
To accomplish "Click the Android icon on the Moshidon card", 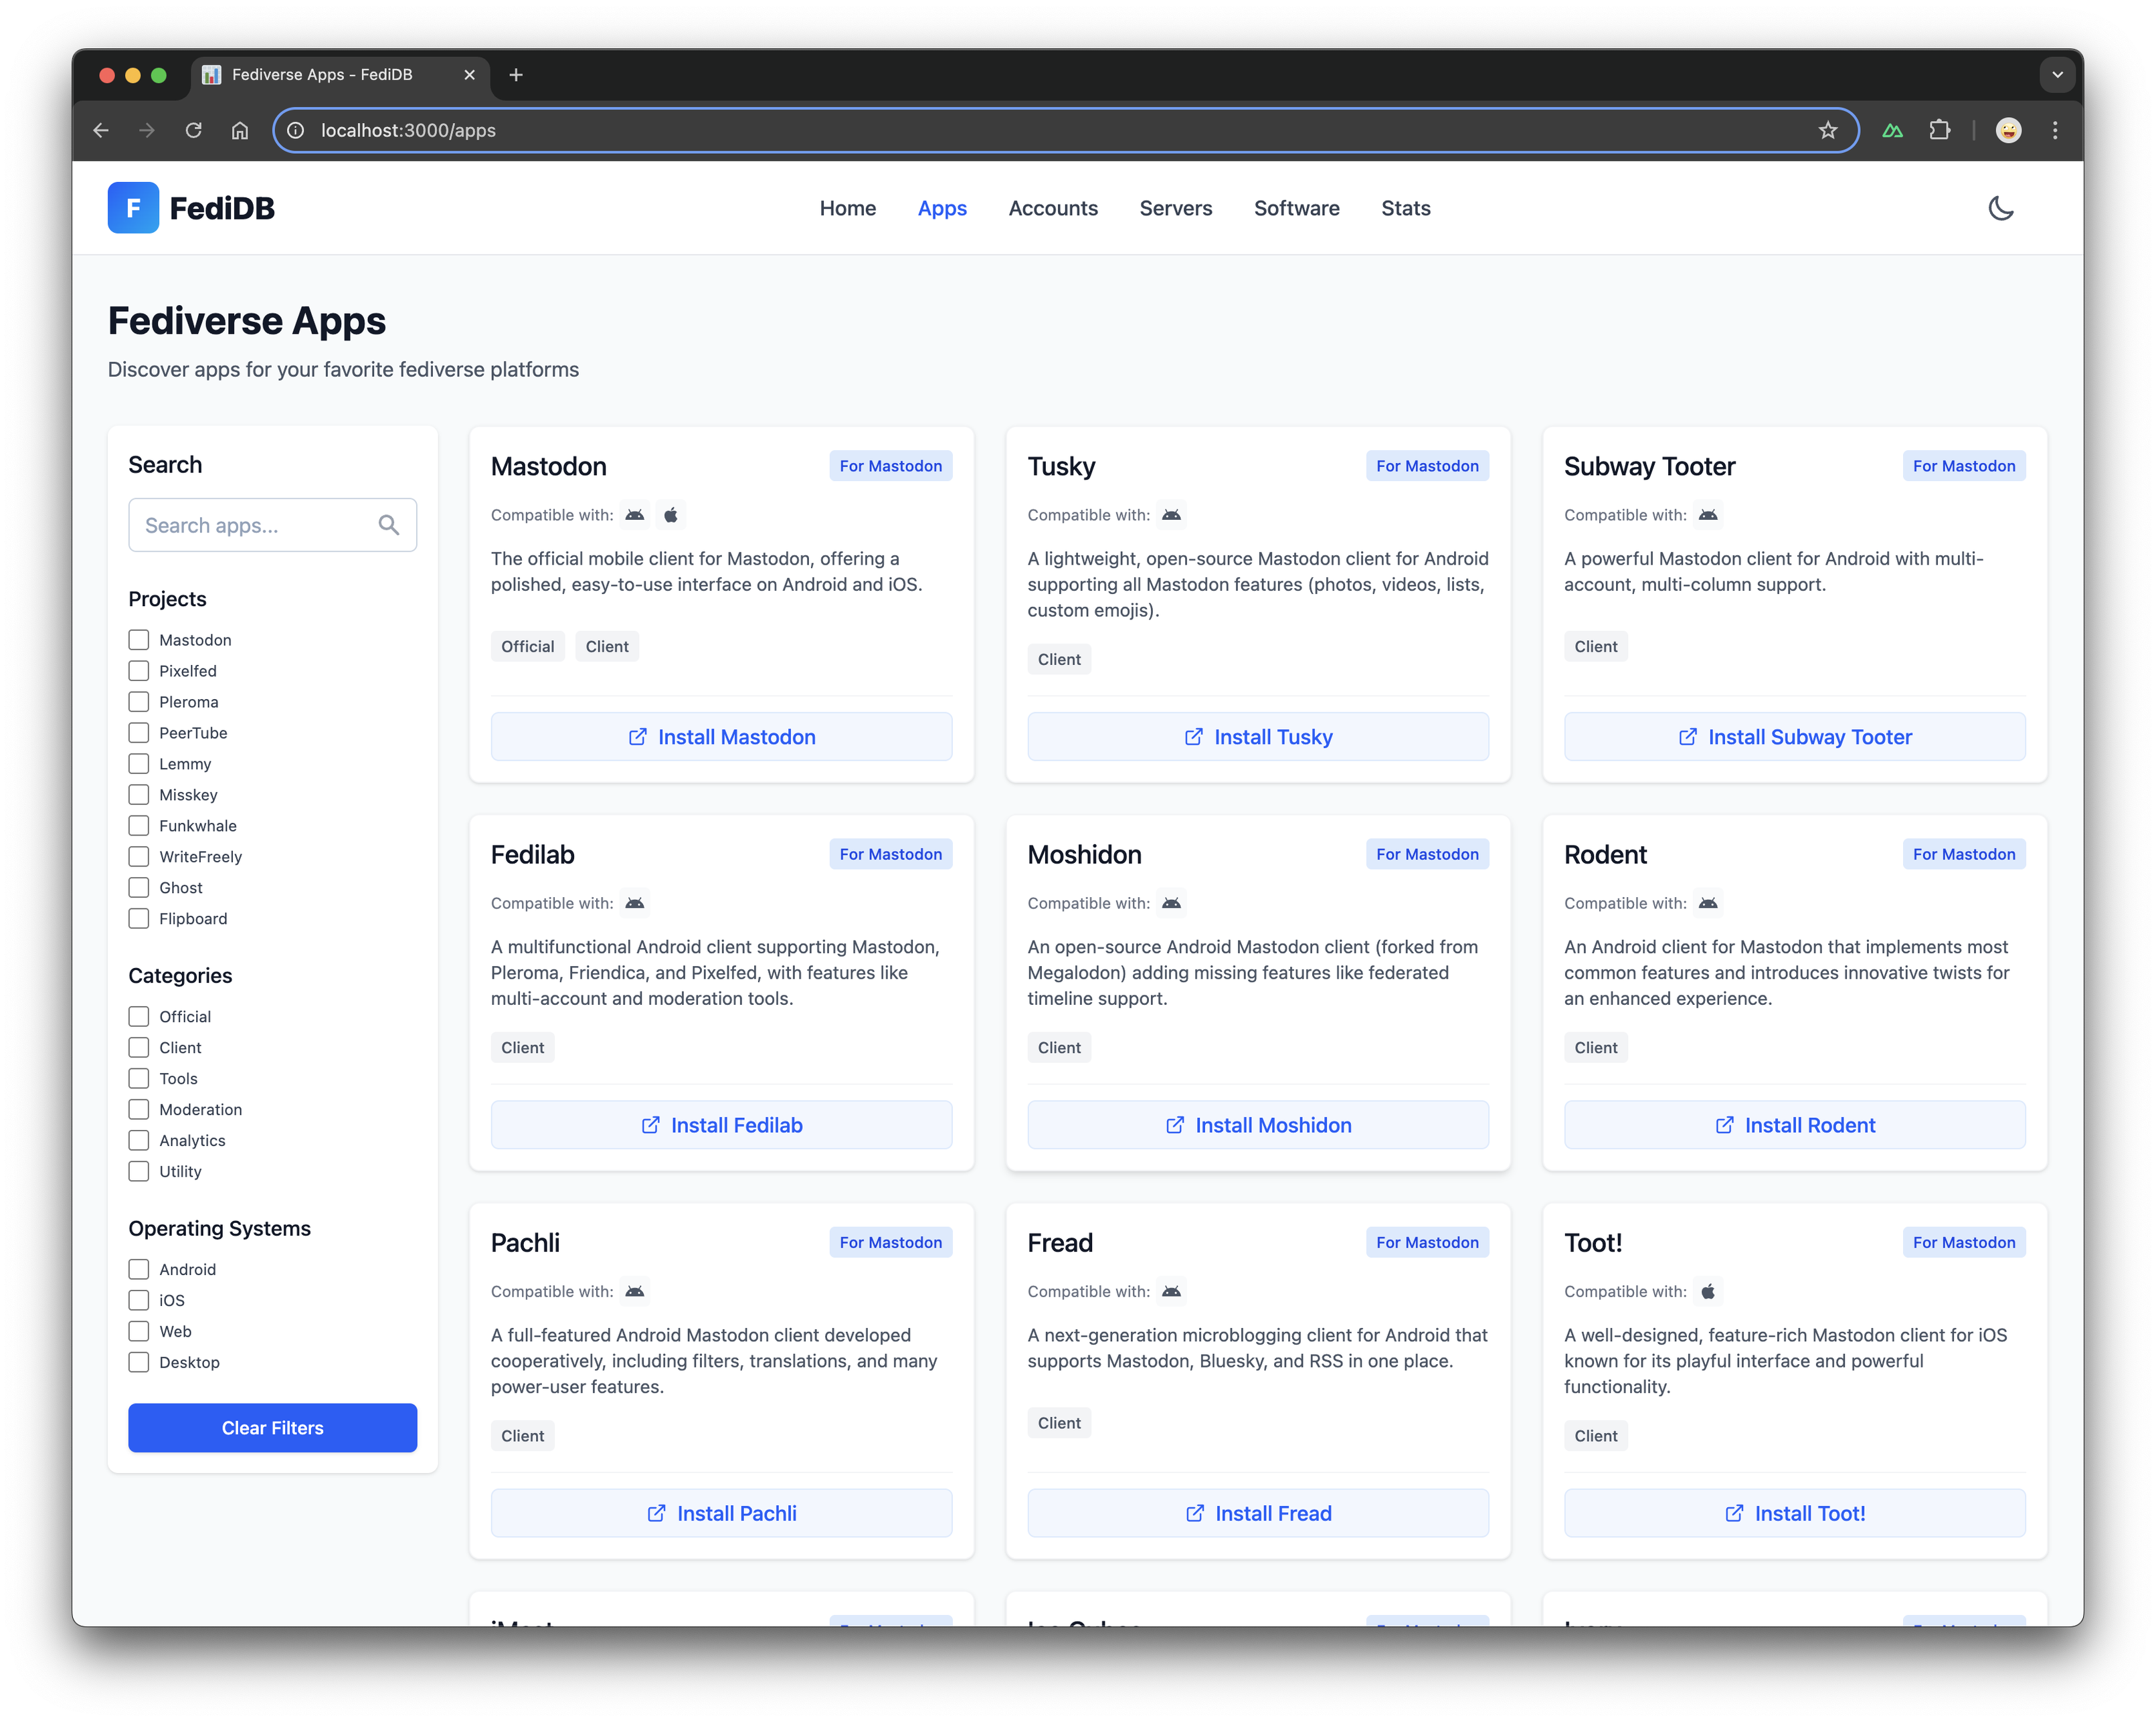I will click(1172, 903).
